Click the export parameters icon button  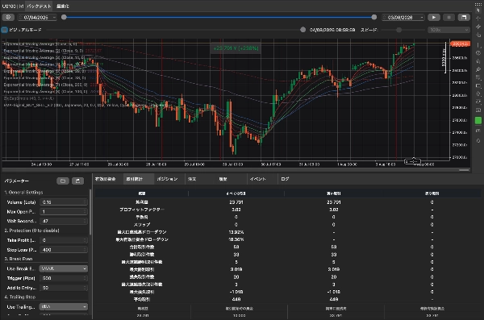click(x=77, y=181)
